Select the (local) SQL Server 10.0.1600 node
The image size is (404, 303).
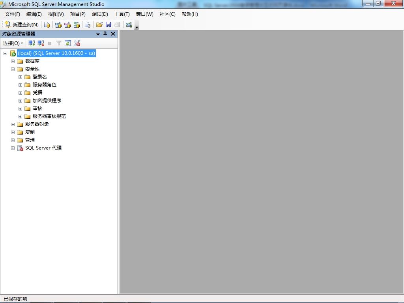click(56, 53)
